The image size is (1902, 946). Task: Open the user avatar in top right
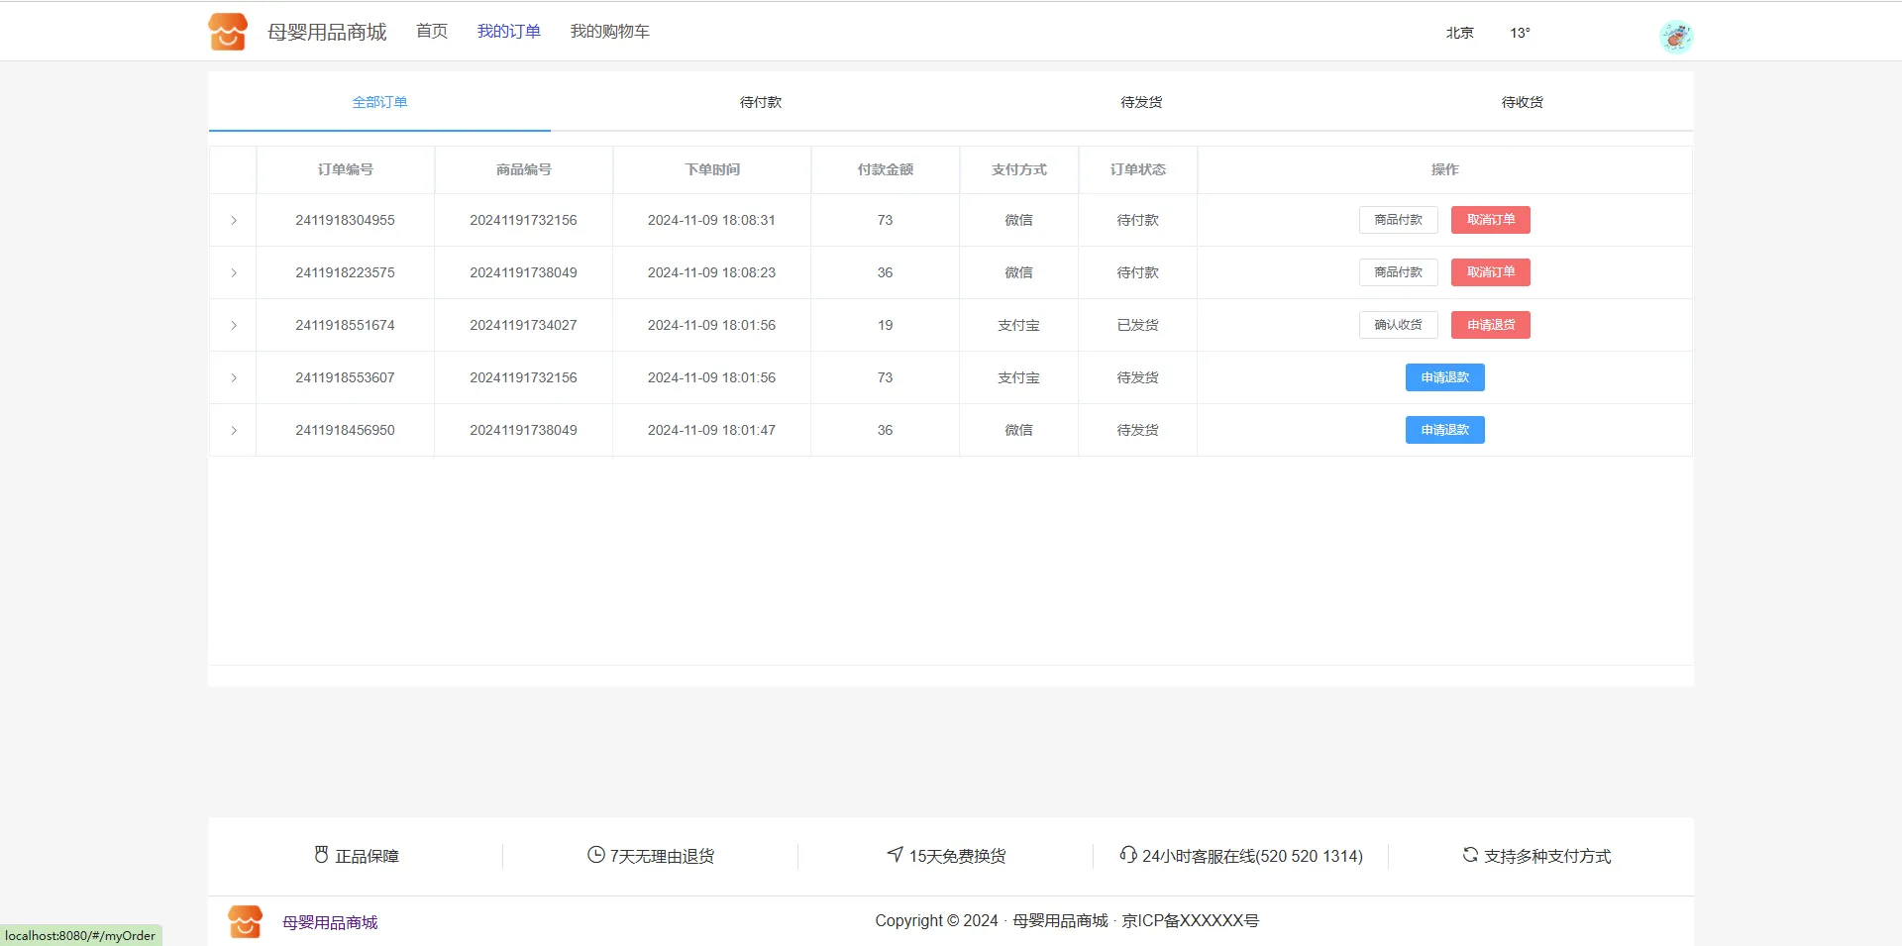pyautogui.click(x=1675, y=37)
